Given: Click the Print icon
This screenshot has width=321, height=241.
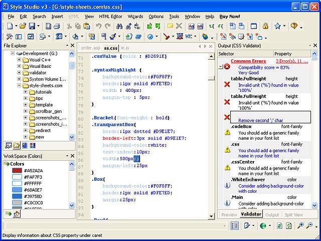Looking at the screenshot, I should click(57, 26).
